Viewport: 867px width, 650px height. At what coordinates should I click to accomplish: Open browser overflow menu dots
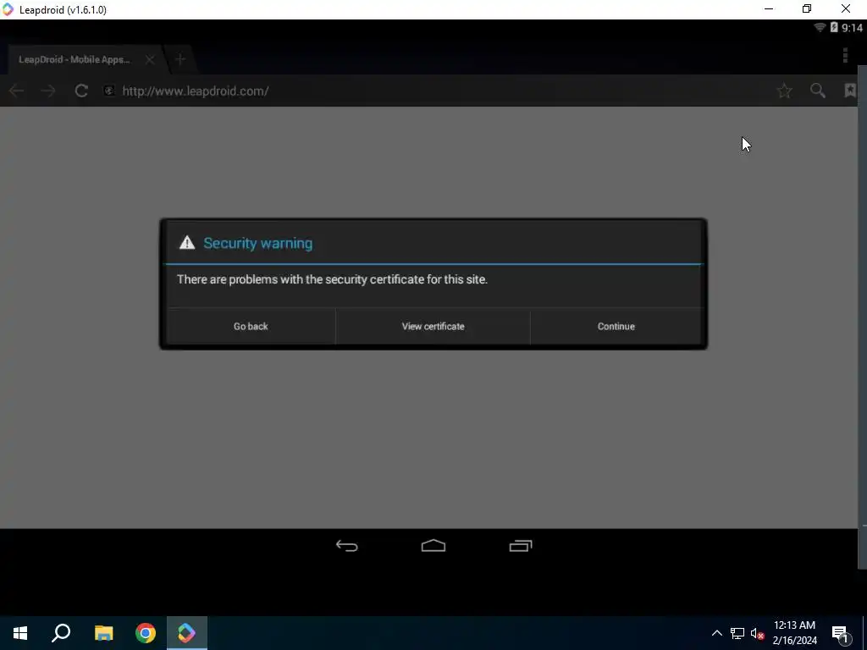pos(845,55)
